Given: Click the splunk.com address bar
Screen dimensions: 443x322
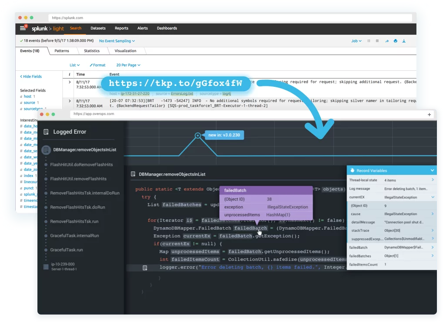Looking at the screenshot, I should pyautogui.click(x=230, y=18).
